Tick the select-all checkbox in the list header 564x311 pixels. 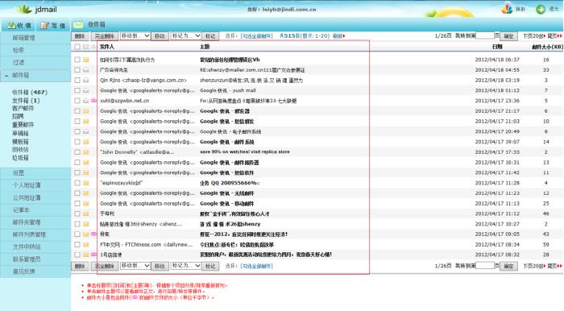[77, 47]
